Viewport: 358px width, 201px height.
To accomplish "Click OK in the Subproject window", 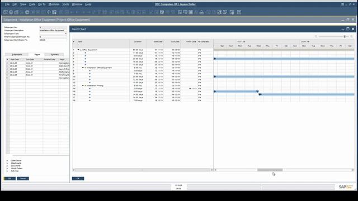I will point(10,179).
